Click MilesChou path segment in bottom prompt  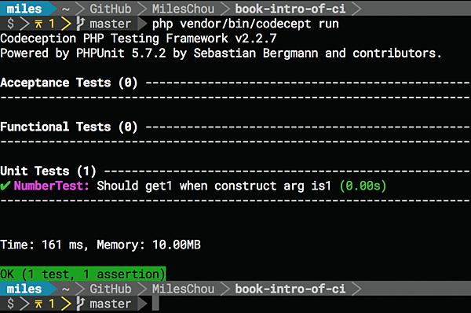pyautogui.click(x=183, y=289)
